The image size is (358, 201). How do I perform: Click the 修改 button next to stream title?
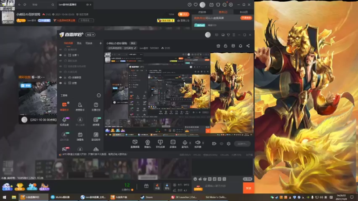pyautogui.click(x=133, y=43)
